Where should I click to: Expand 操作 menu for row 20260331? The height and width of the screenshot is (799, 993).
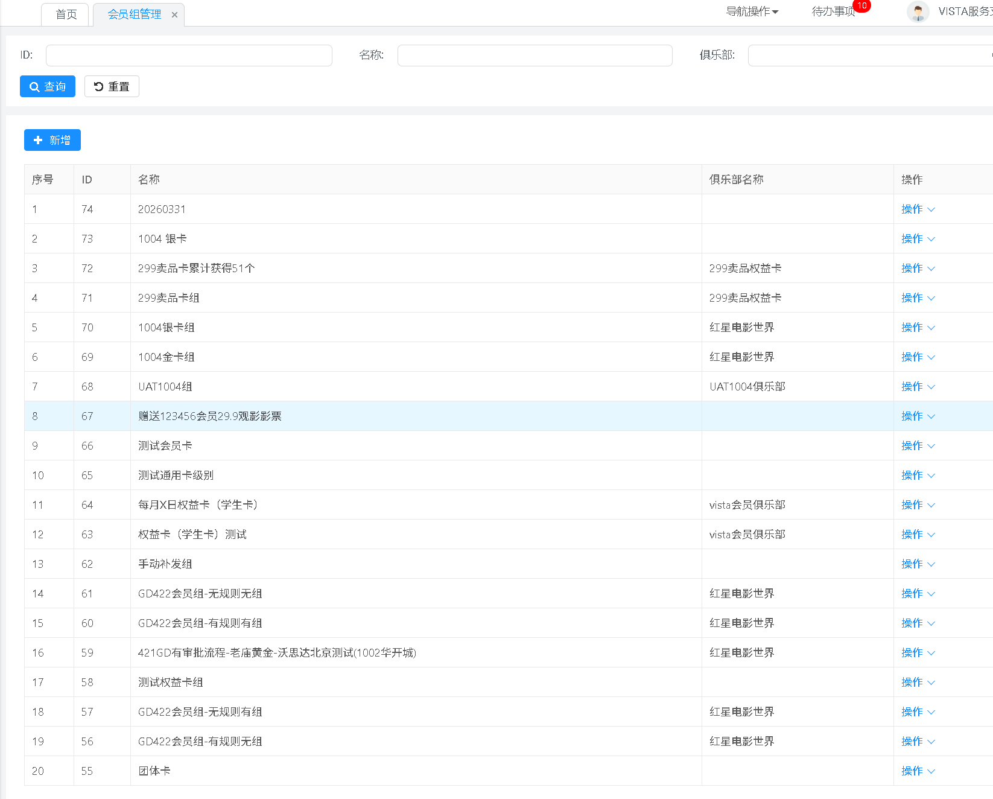tap(918, 209)
